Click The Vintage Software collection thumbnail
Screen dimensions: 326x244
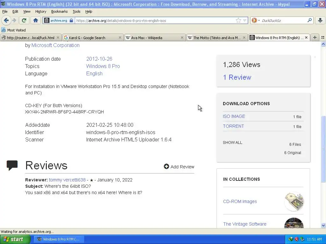pyautogui.click(x=294, y=223)
